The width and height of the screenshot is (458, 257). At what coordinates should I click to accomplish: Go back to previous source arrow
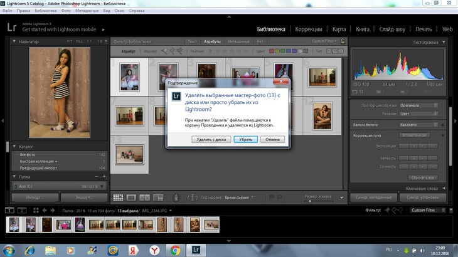click(x=45, y=211)
